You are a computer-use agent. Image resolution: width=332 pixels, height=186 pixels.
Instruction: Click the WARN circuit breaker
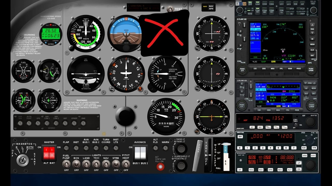click(165, 148)
